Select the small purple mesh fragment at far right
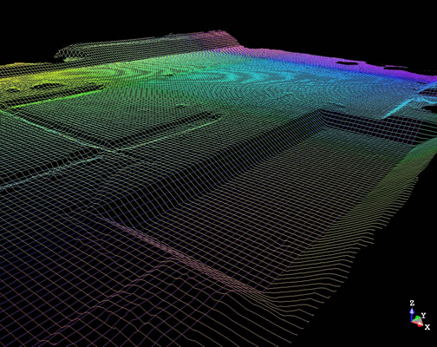437x347 pixels. [395, 67]
